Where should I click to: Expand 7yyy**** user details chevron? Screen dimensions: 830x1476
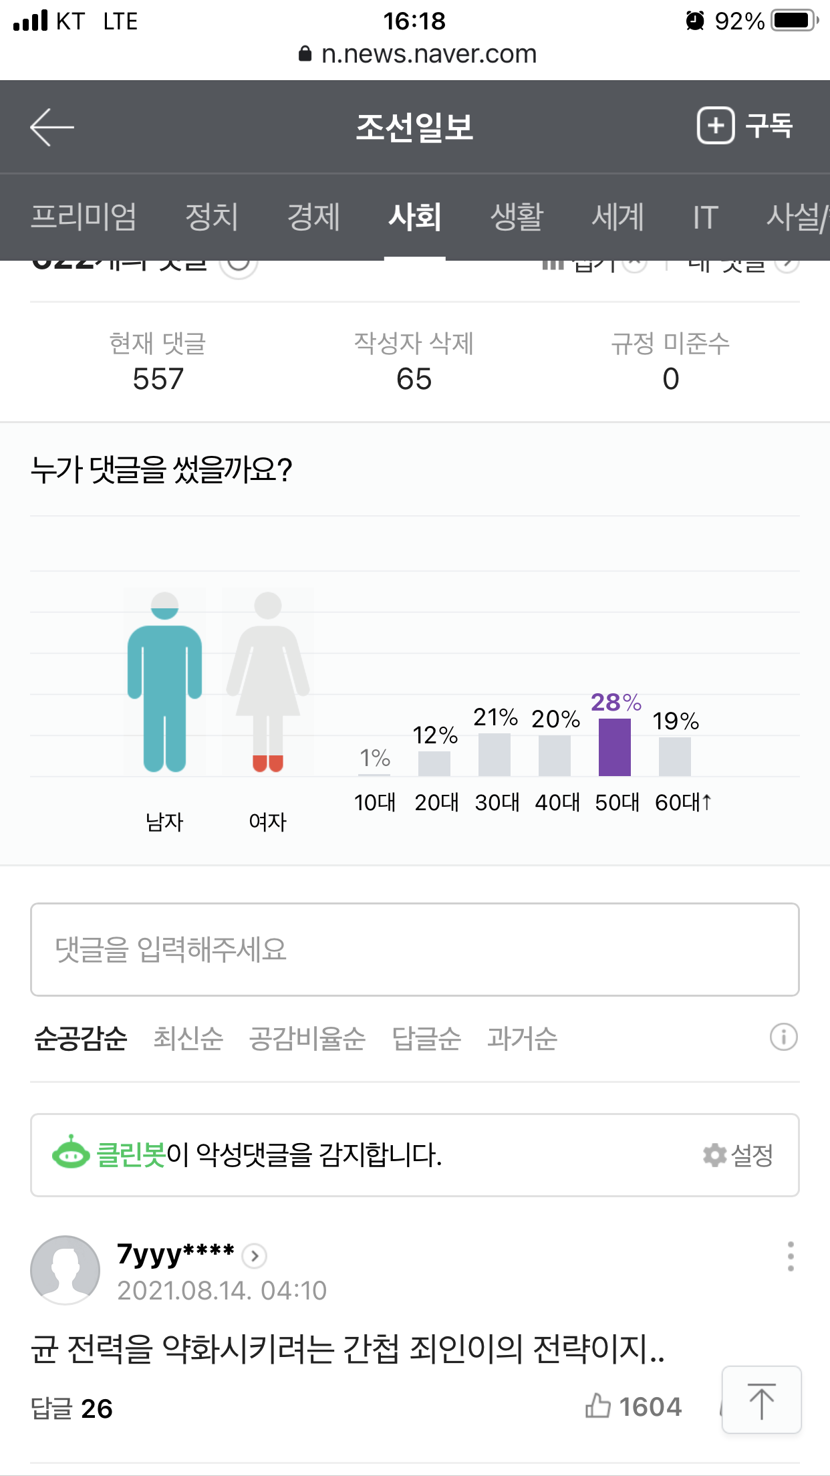255,1256
